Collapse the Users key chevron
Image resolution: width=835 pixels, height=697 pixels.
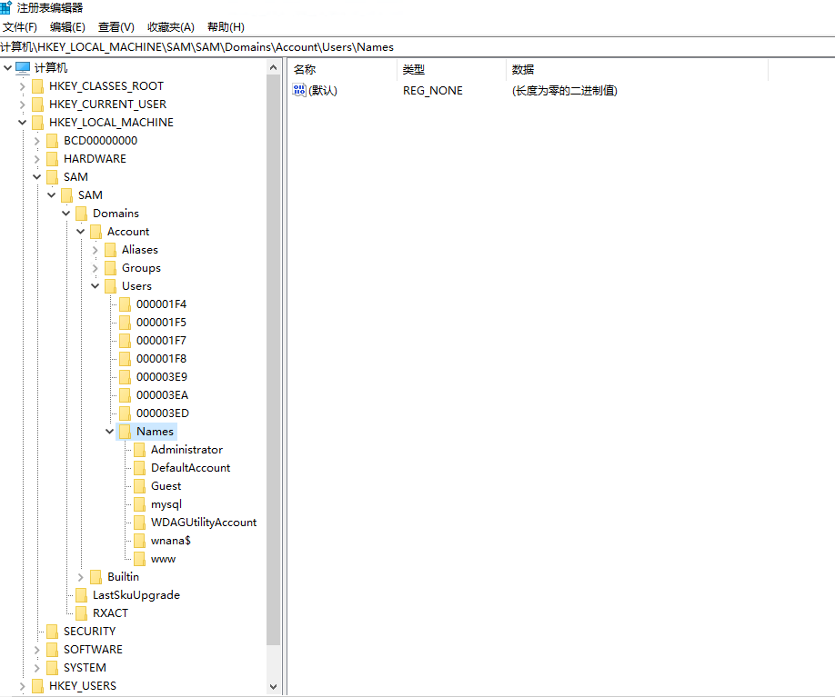(x=95, y=285)
